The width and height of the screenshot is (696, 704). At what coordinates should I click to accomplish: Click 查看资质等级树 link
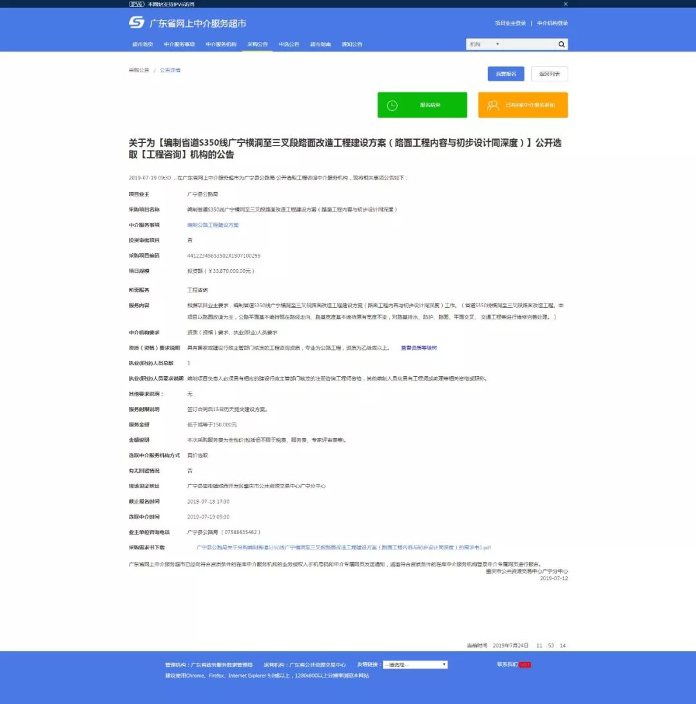[x=419, y=348]
